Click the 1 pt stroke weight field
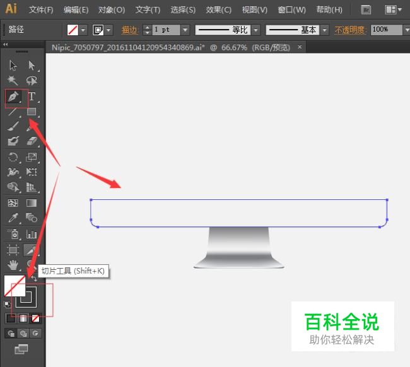This screenshot has width=410, height=367. [x=166, y=30]
